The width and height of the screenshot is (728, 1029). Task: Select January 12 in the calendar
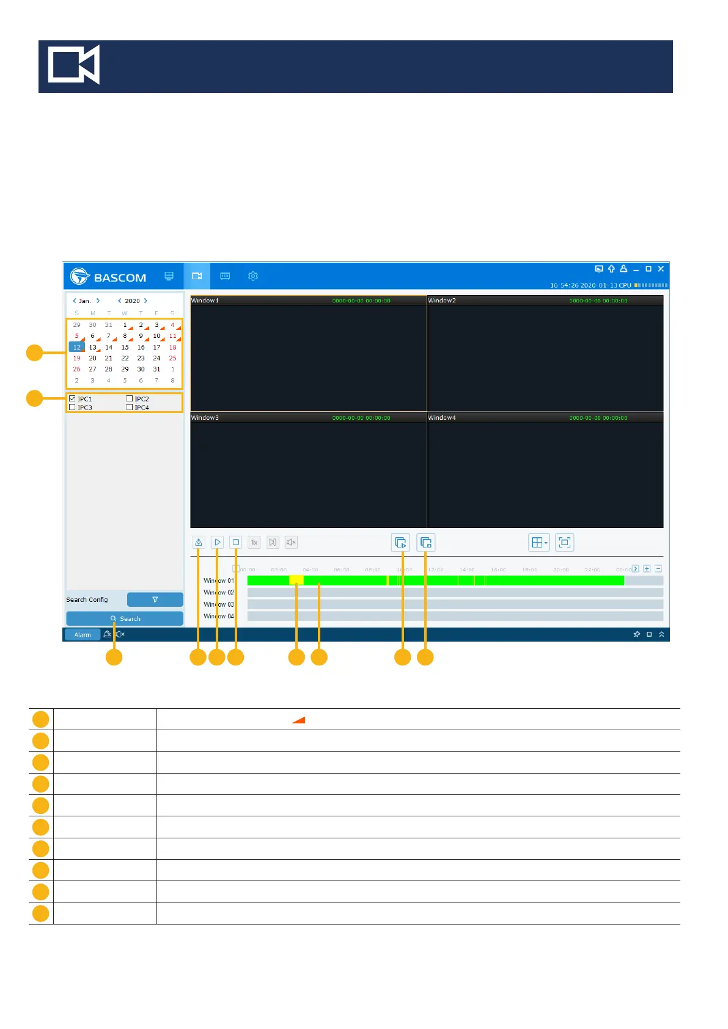(77, 347)
